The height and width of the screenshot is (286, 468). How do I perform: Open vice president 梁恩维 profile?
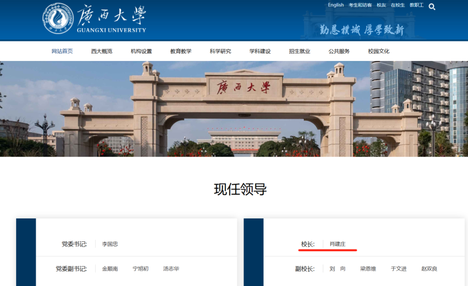[368, 269]
